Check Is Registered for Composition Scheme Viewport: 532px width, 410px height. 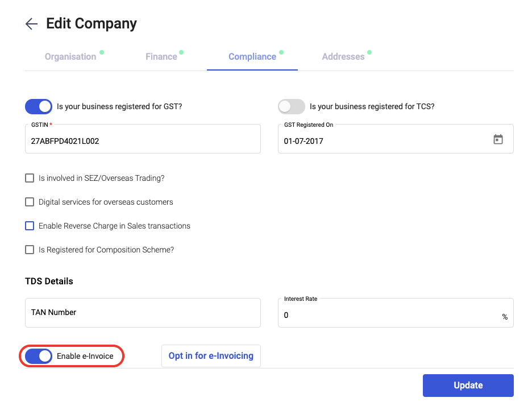click(x=30, y=250)
